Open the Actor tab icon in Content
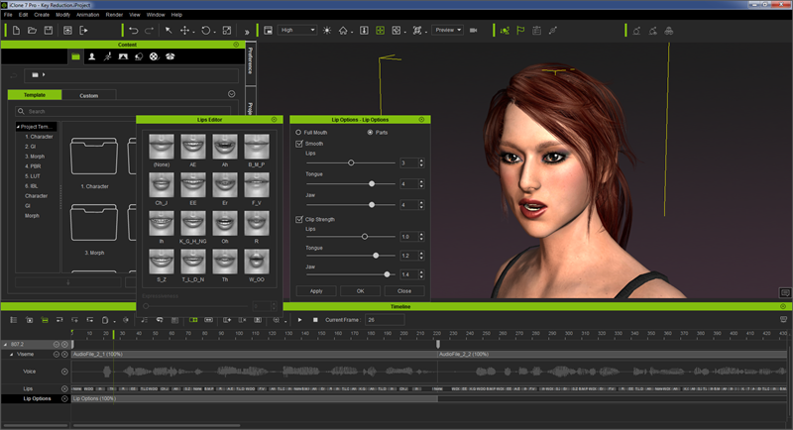Viewport: 793px width, 430px height. pos(91,56)
